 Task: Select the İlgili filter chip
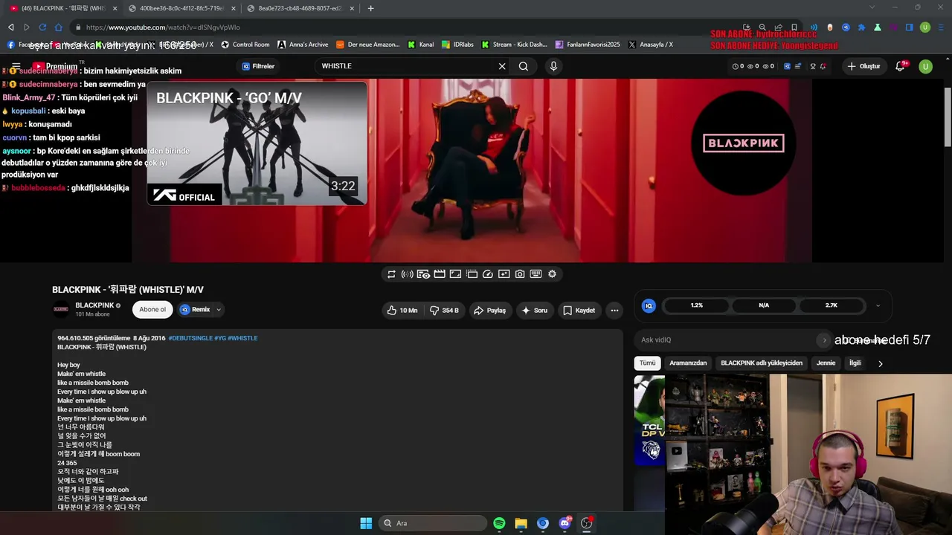[855, 363]
